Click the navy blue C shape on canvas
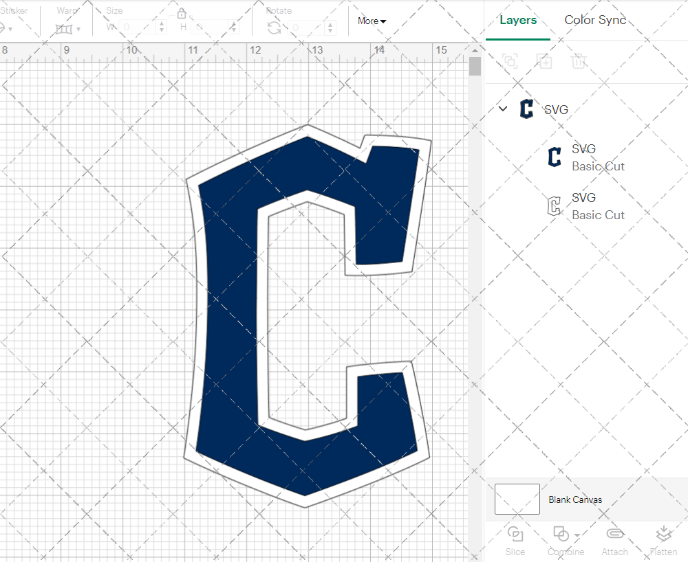The width and height of the screenshot is (688, 562). 227,309
